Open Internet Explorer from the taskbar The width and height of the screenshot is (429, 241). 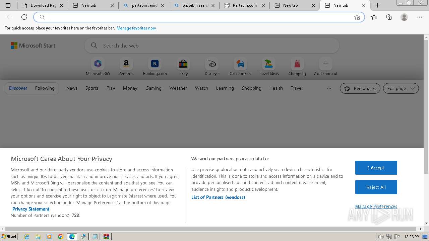(27, 237)
